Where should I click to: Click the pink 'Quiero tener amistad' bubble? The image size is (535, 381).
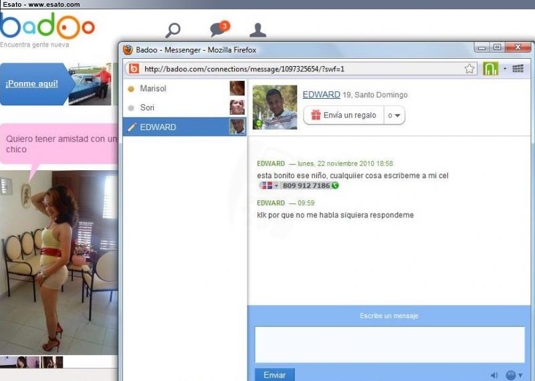point(59,144)
